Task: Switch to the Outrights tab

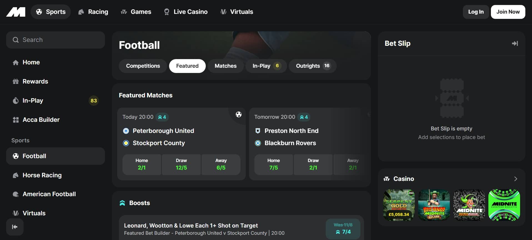Action: pyautogui.click(x=312, y=66)
